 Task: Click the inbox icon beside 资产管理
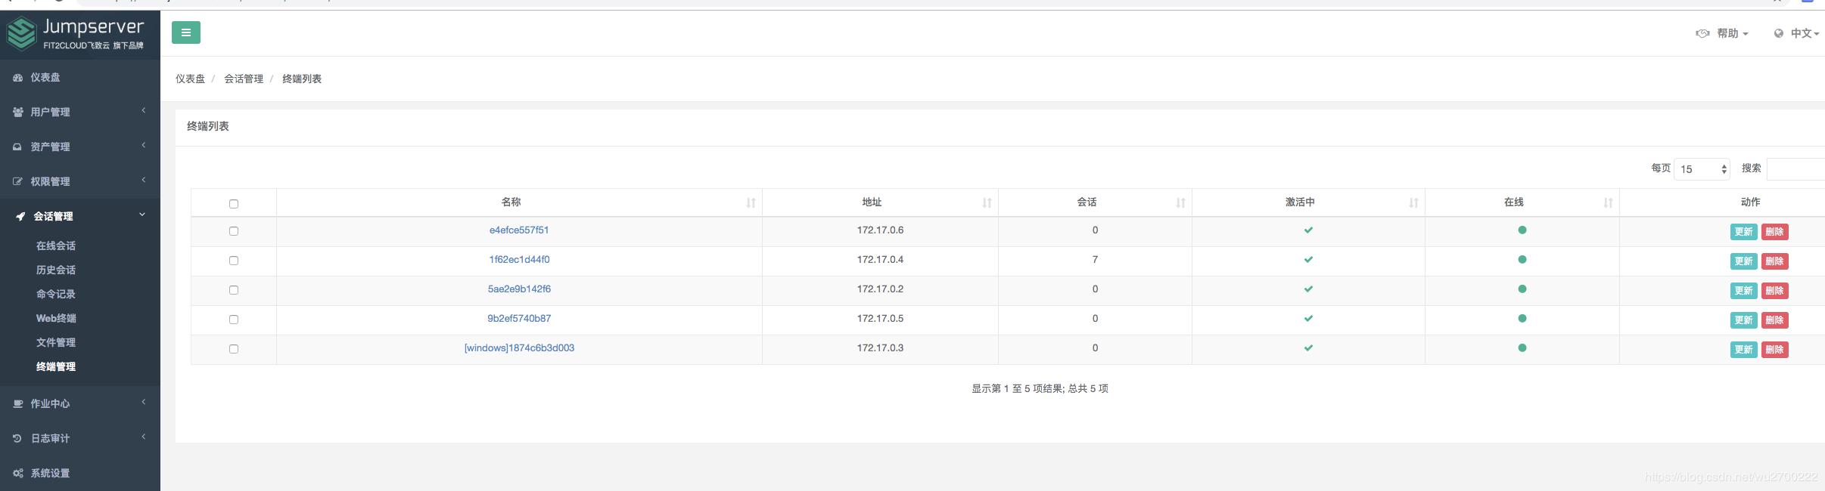(x=17, y=147)
